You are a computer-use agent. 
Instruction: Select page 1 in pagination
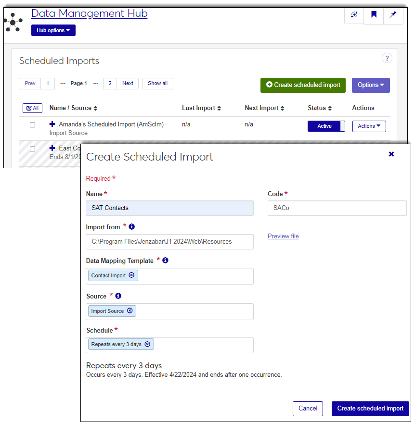48,84
